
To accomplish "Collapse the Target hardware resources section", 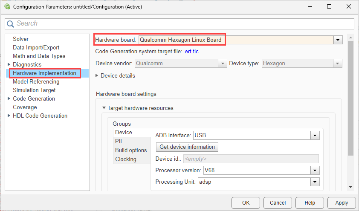I will (104, 108).
